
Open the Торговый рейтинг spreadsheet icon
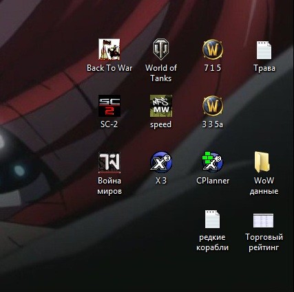point(263,221)
